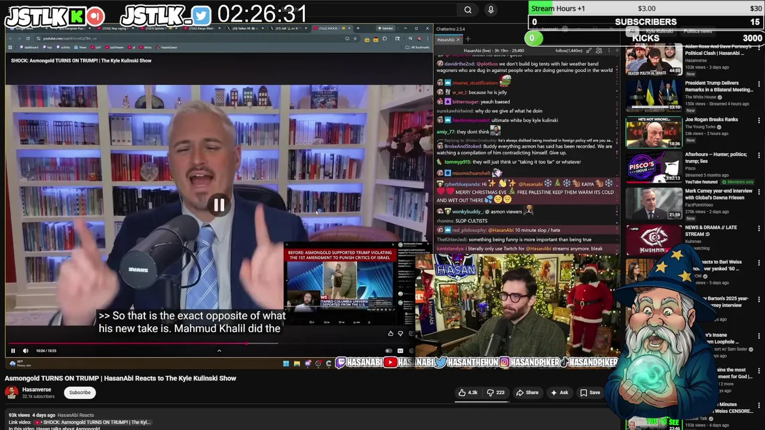Dislike the video with 223 thumbs-down

pos(495,392)
